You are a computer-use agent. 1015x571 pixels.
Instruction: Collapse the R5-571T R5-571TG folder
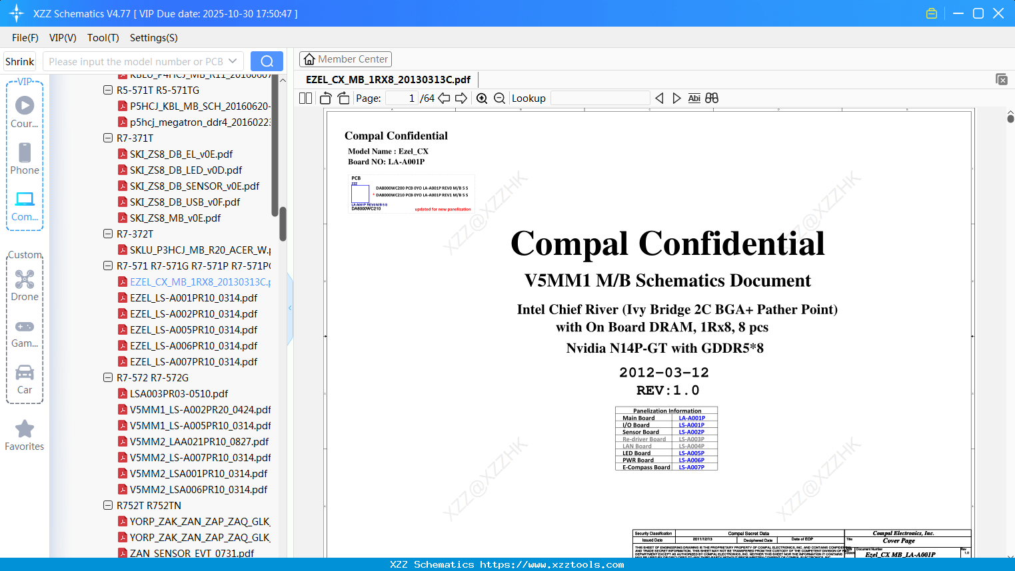108,90
